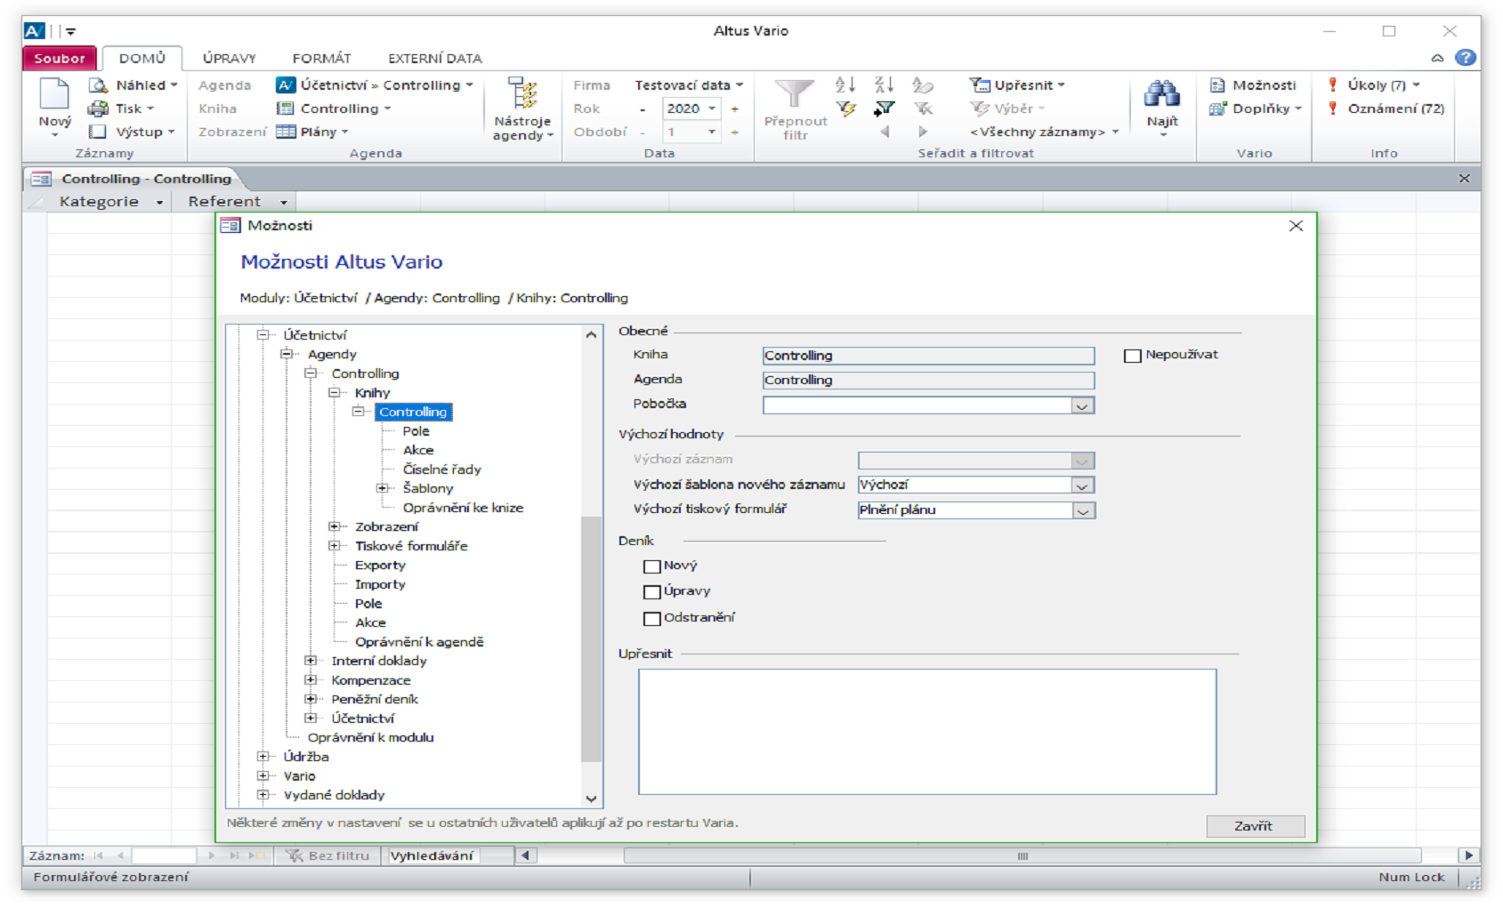Viewport: 1503px width, 907px height.
Task: Open Účetnictví » Controlling agenda selector
Action: point(374,85)
